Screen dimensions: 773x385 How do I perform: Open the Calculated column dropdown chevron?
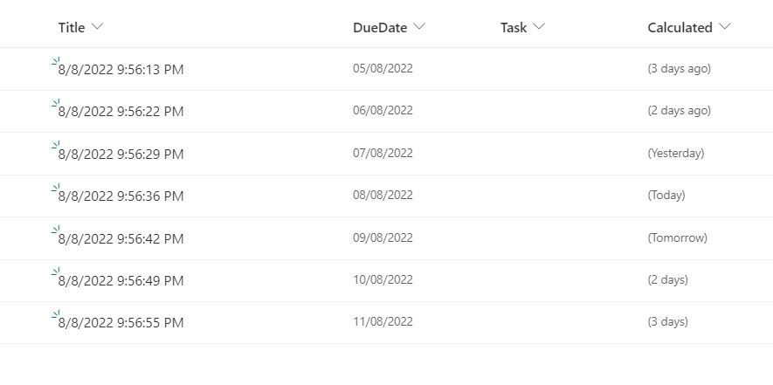(x=724, y=27)
